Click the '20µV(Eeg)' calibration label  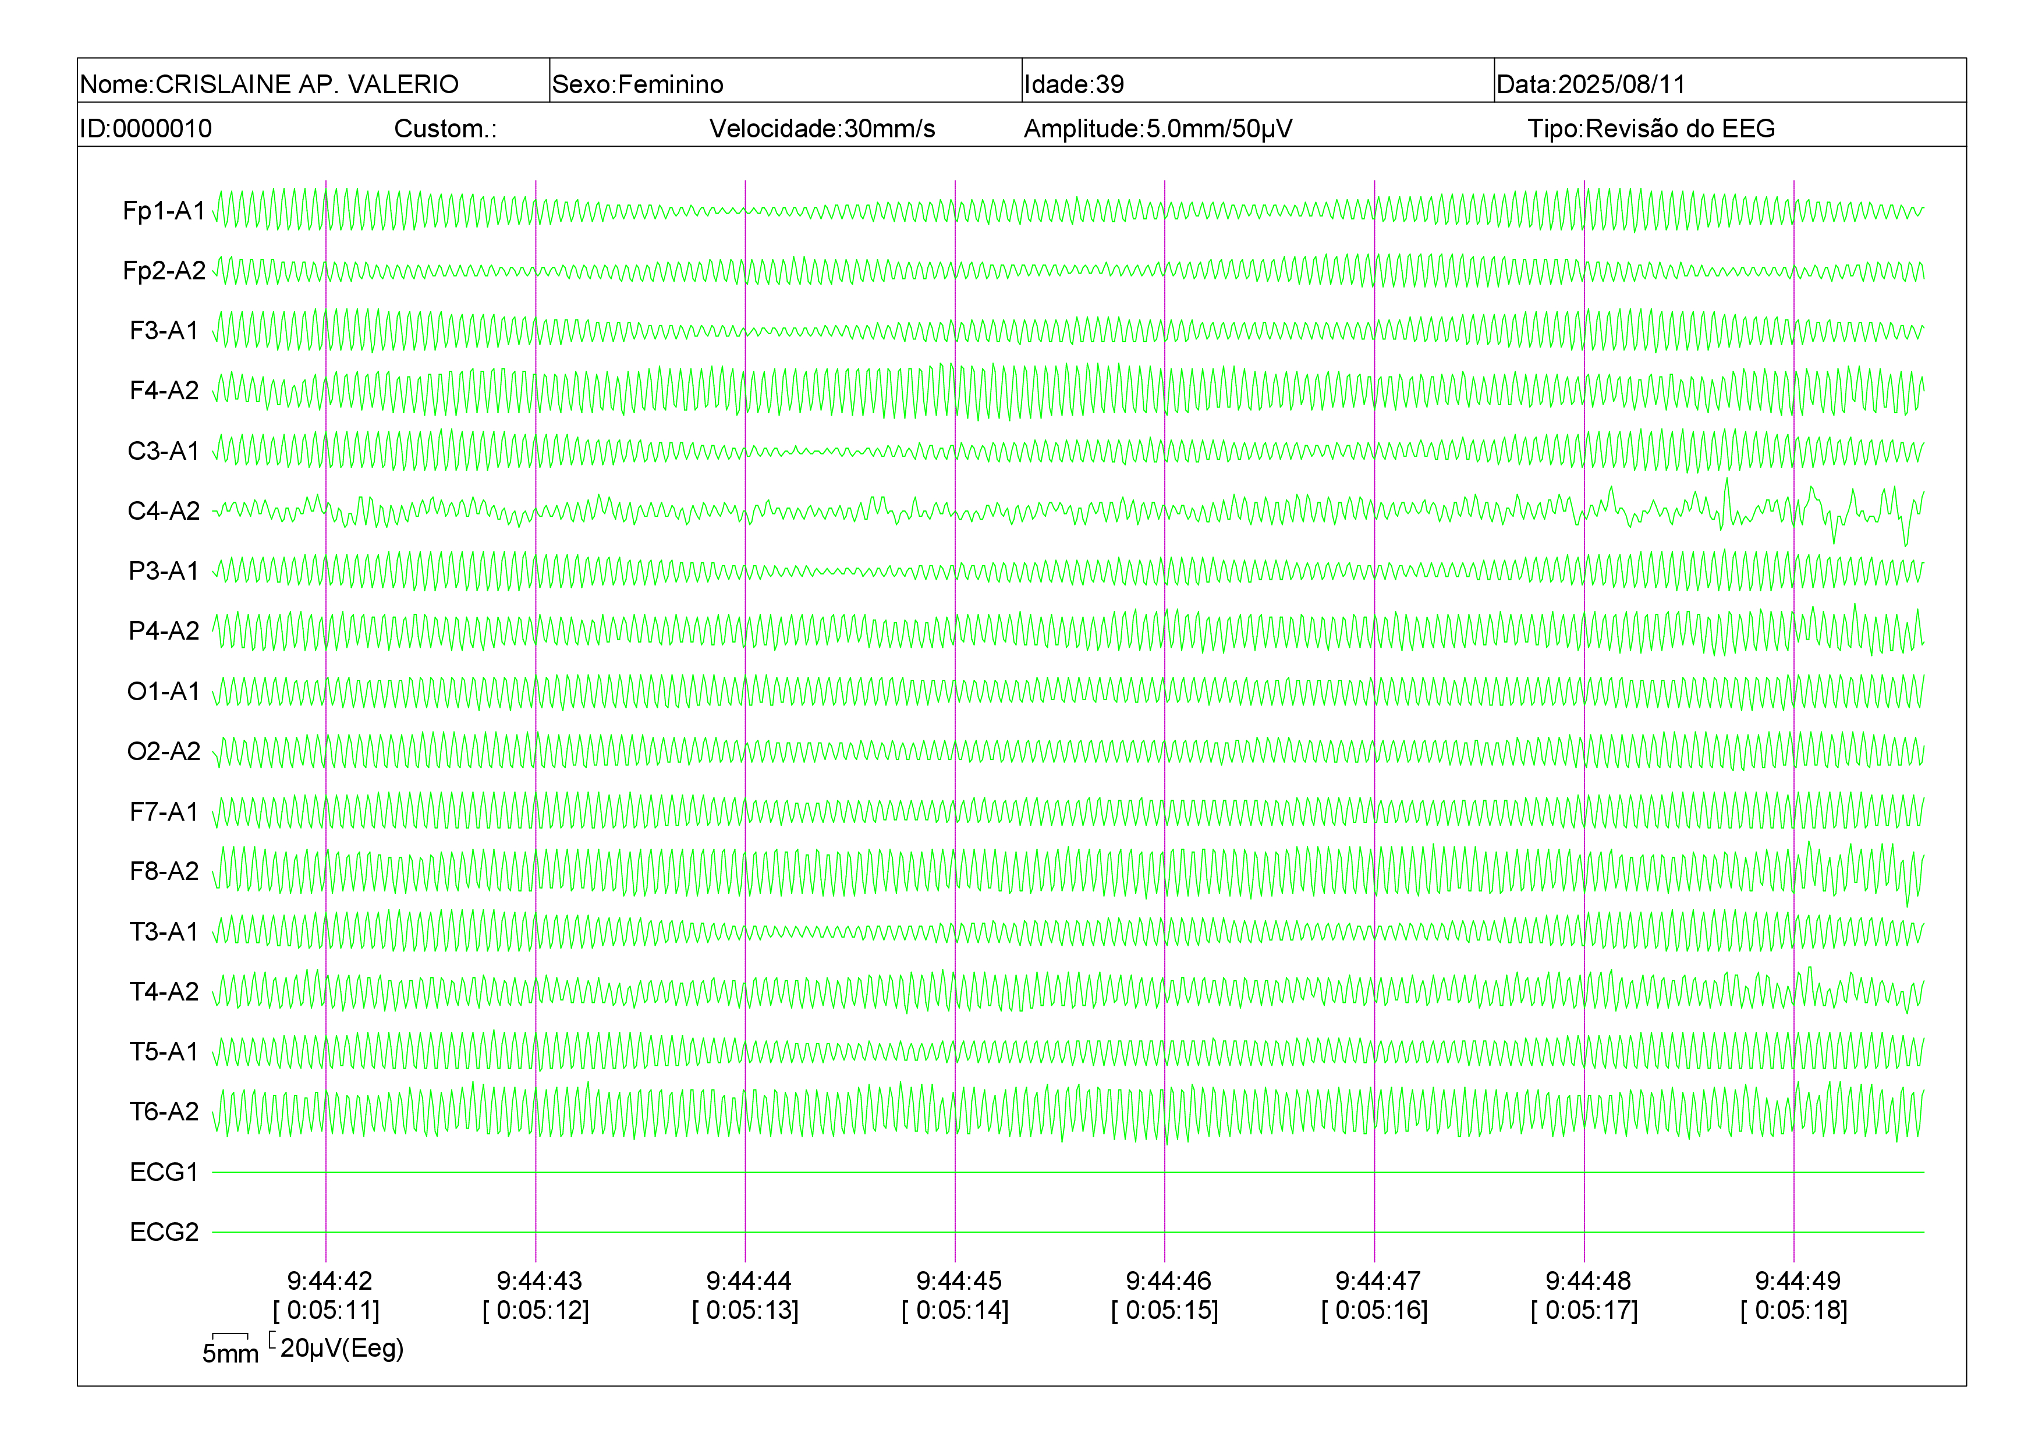point(342,1348)
